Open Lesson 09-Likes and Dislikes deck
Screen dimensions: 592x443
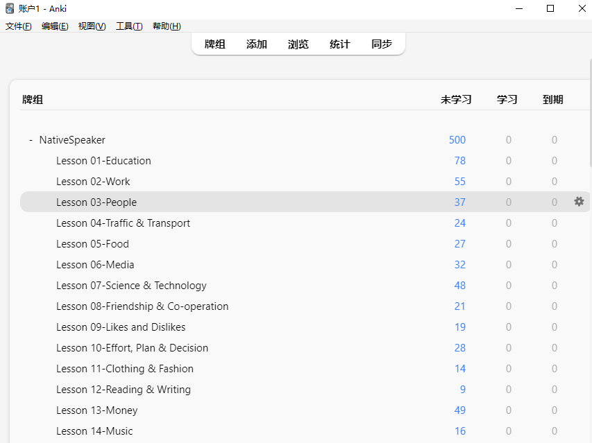(121, 327)
